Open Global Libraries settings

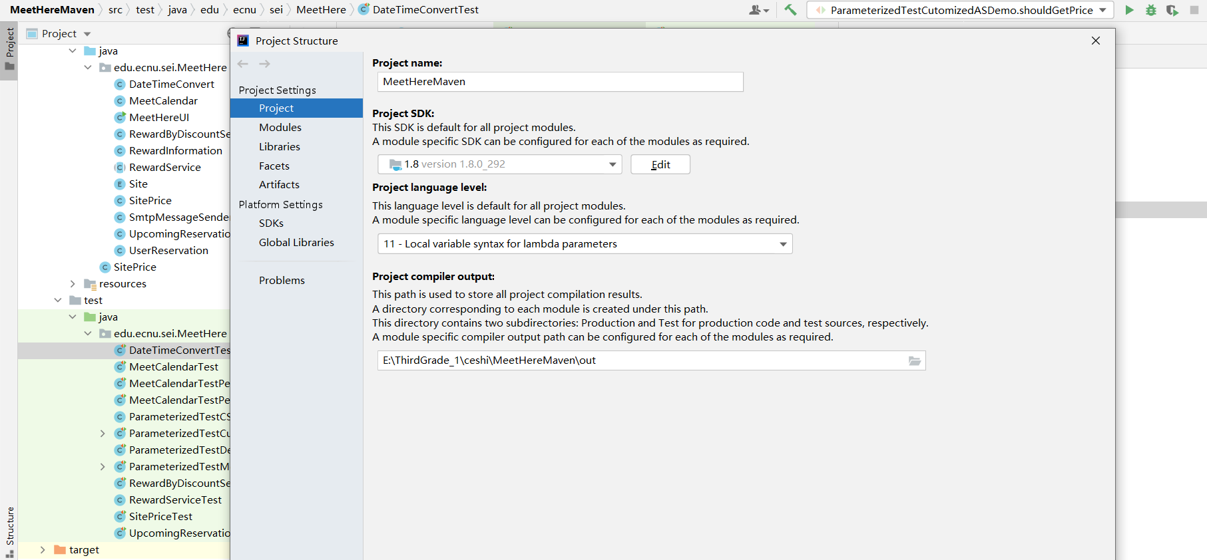(x=296, y=243)
